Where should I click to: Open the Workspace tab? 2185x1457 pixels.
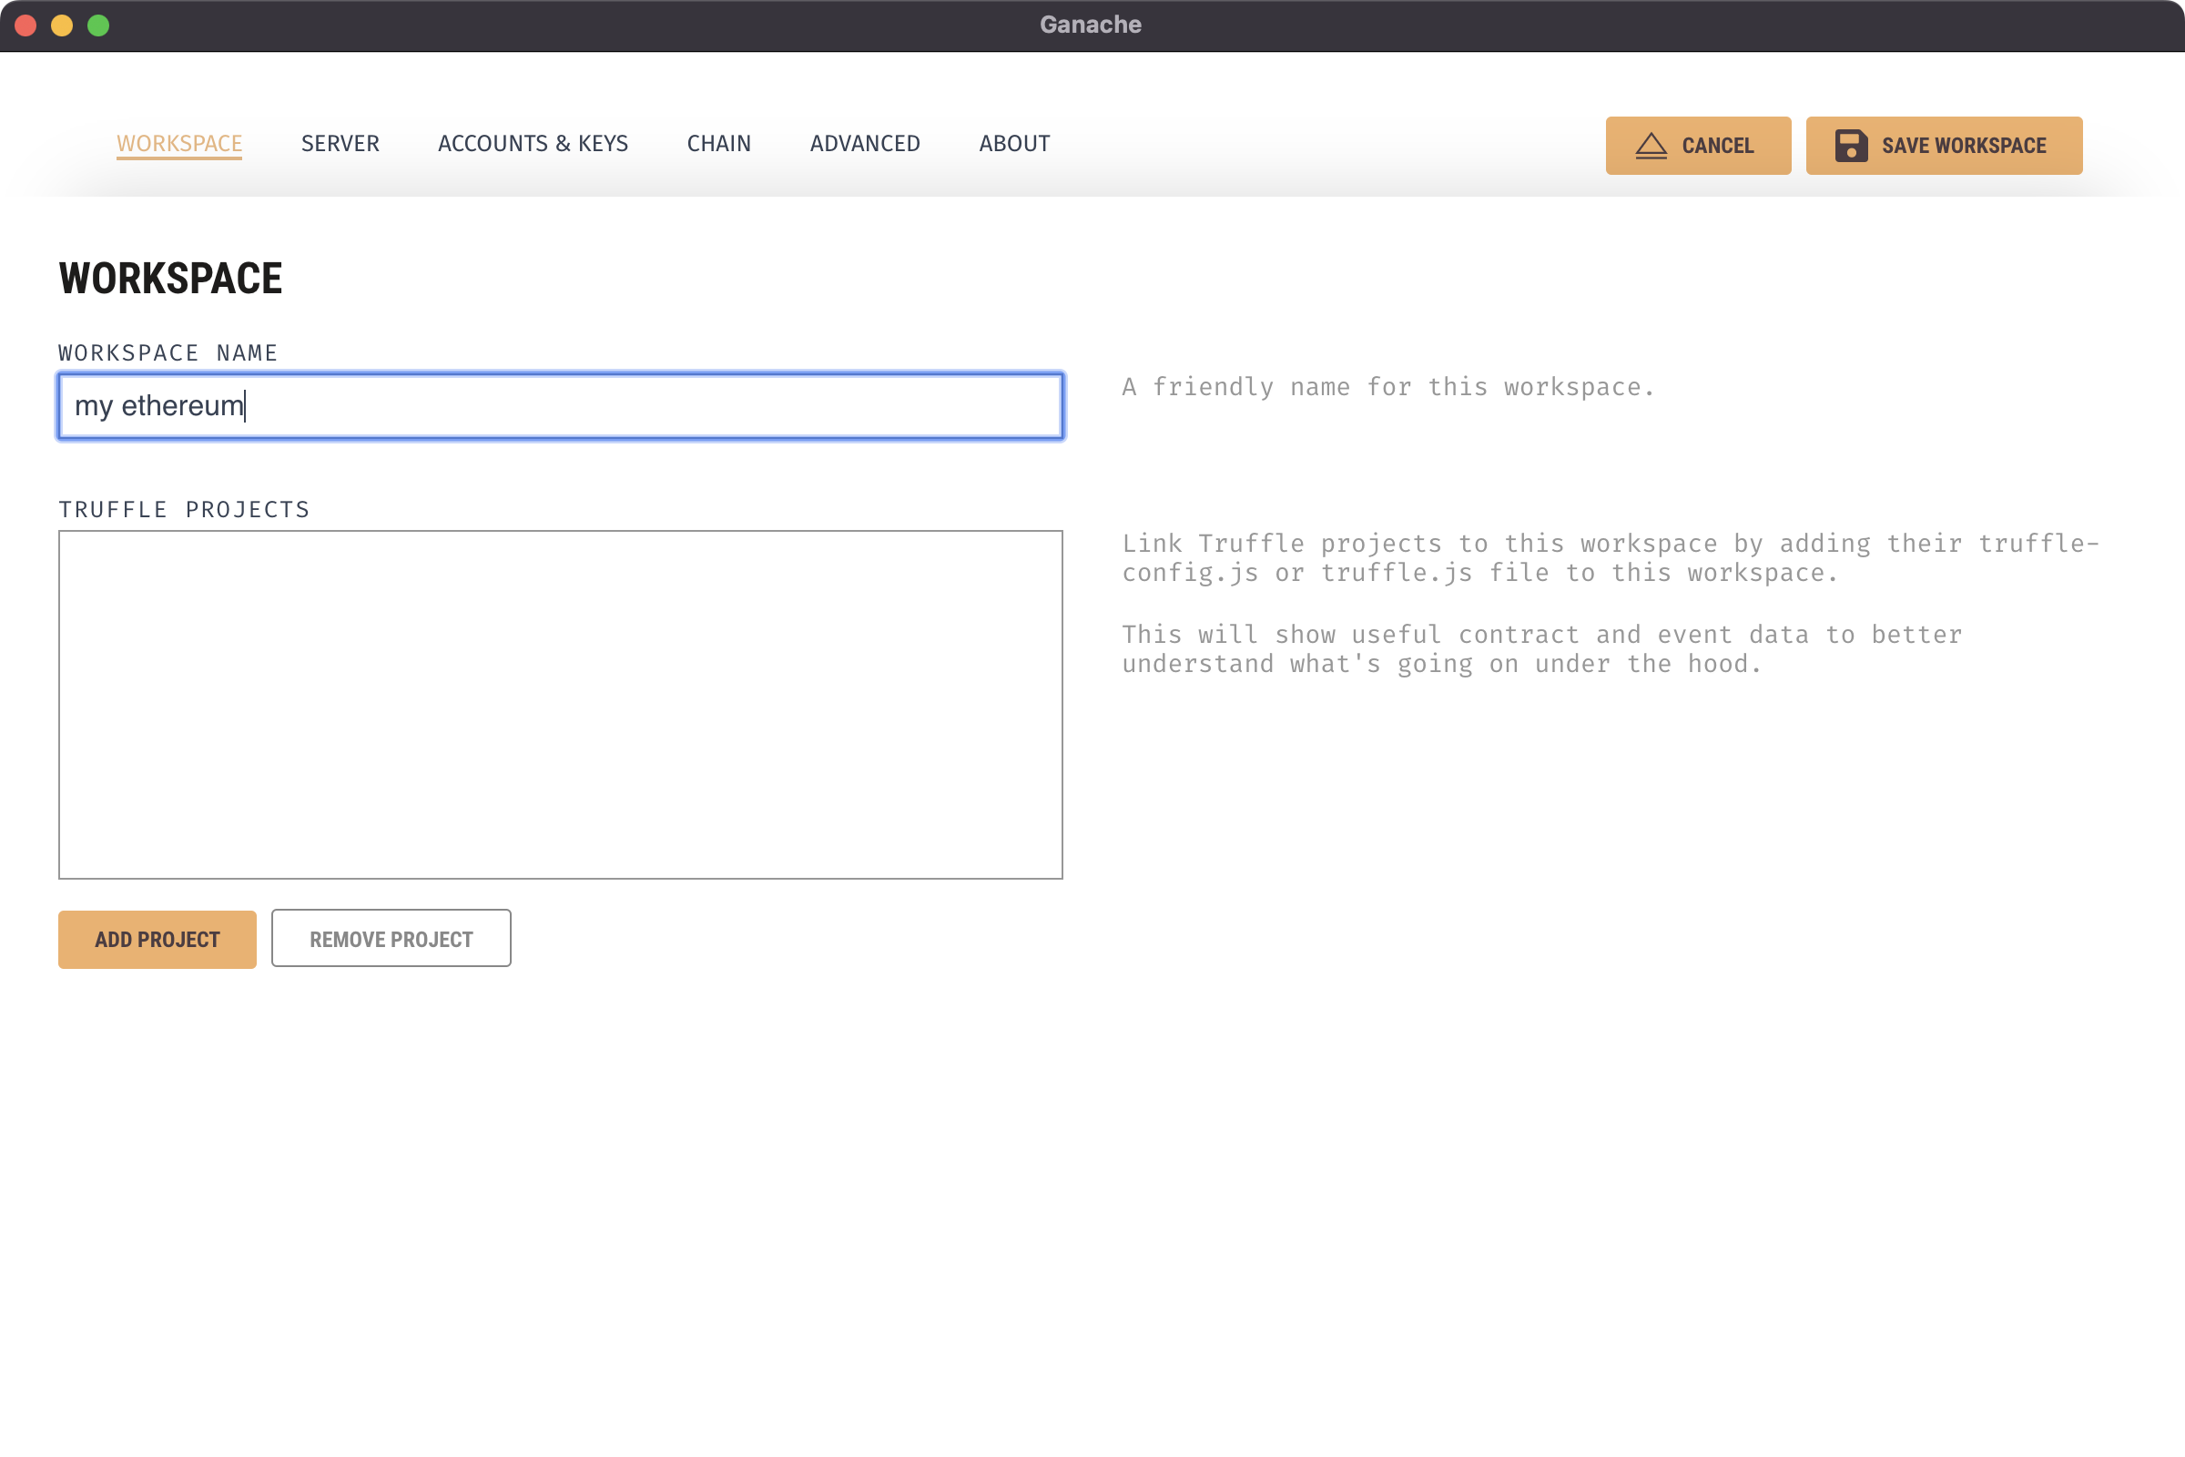[179, 143]
